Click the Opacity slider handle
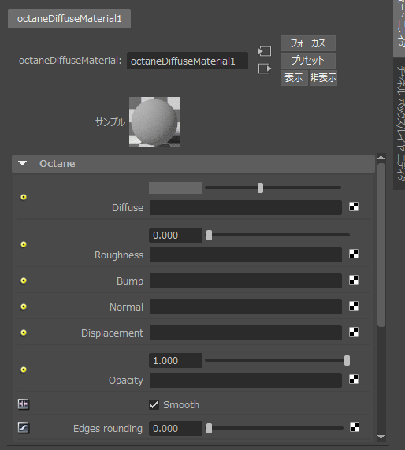Screen dimensions: 405x450 pyautogui.click(x=347, y=360)
